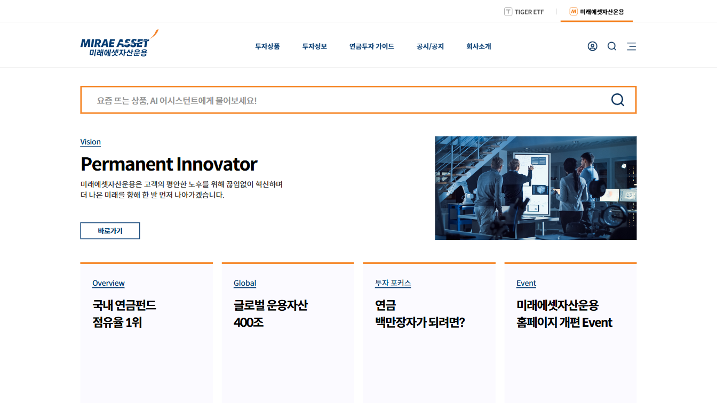Click the Global link
Viewport: 717px width, 403px height.
(245, 283)
